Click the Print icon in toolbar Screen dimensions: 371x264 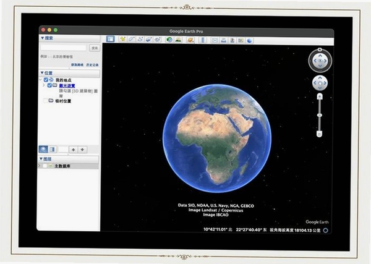(x=223, y=40)
